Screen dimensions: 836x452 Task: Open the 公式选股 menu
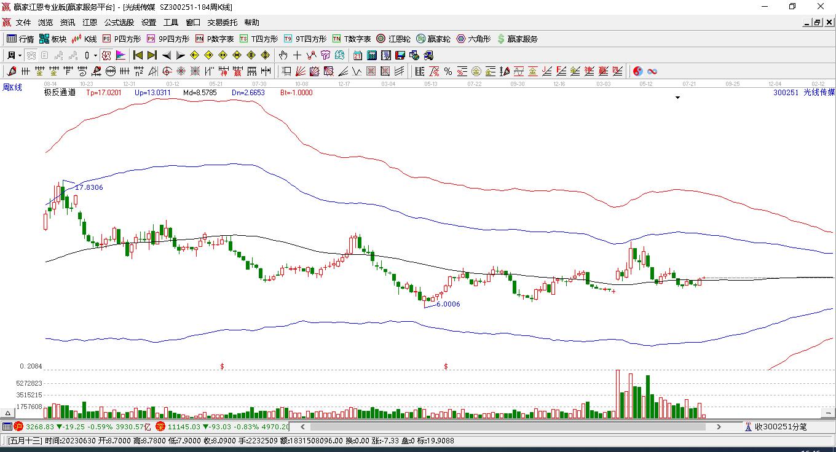119,23
